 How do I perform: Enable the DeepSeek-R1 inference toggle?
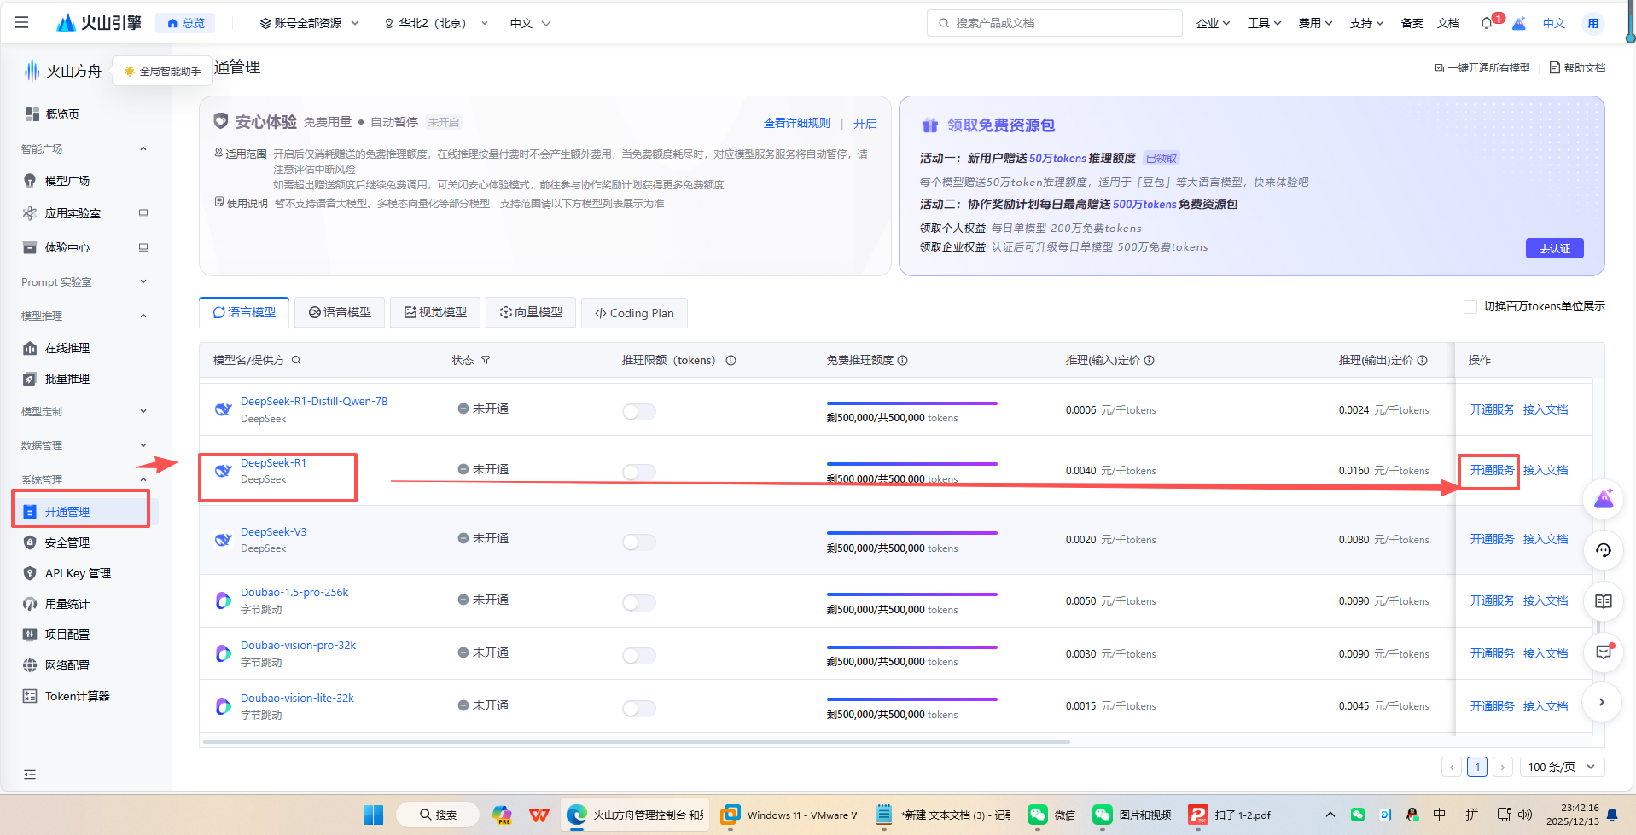point(638,472)
